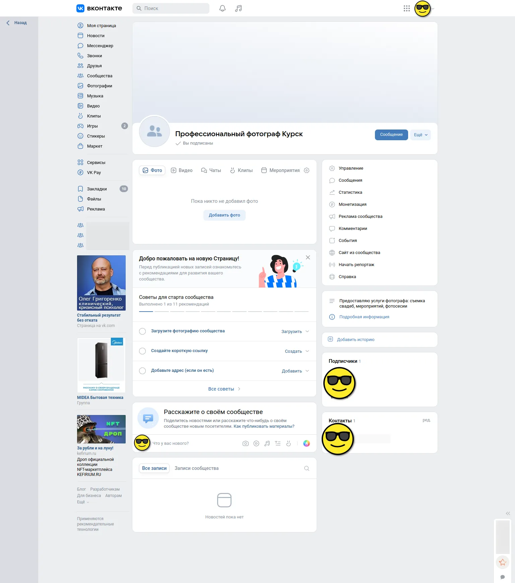The width and height of the screenshot is (515, 583).
Task: Click the video play icon in post composer
Action: click(256, 443)
